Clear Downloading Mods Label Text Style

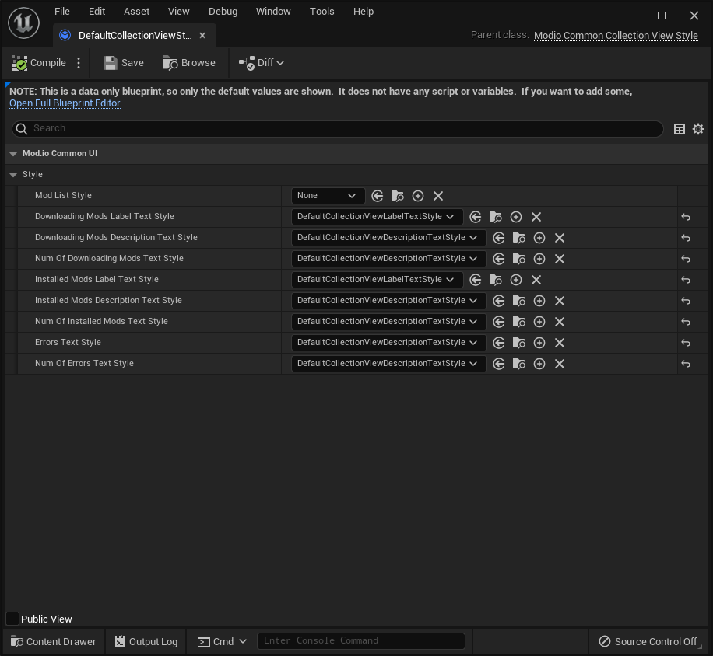pyautogui.click(x=536, y=217)
